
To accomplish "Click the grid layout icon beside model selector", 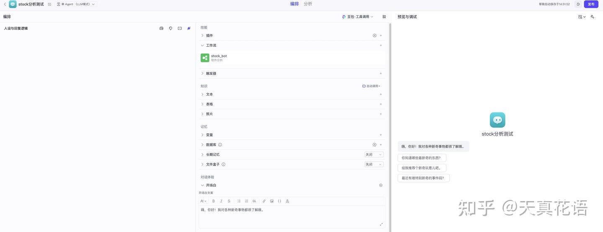I will coord(384,17).
